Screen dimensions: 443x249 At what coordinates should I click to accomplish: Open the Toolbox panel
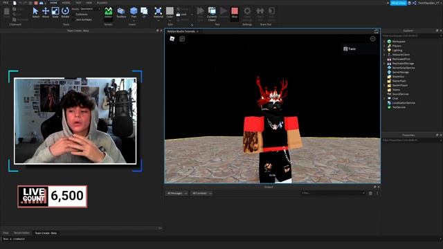121,13
